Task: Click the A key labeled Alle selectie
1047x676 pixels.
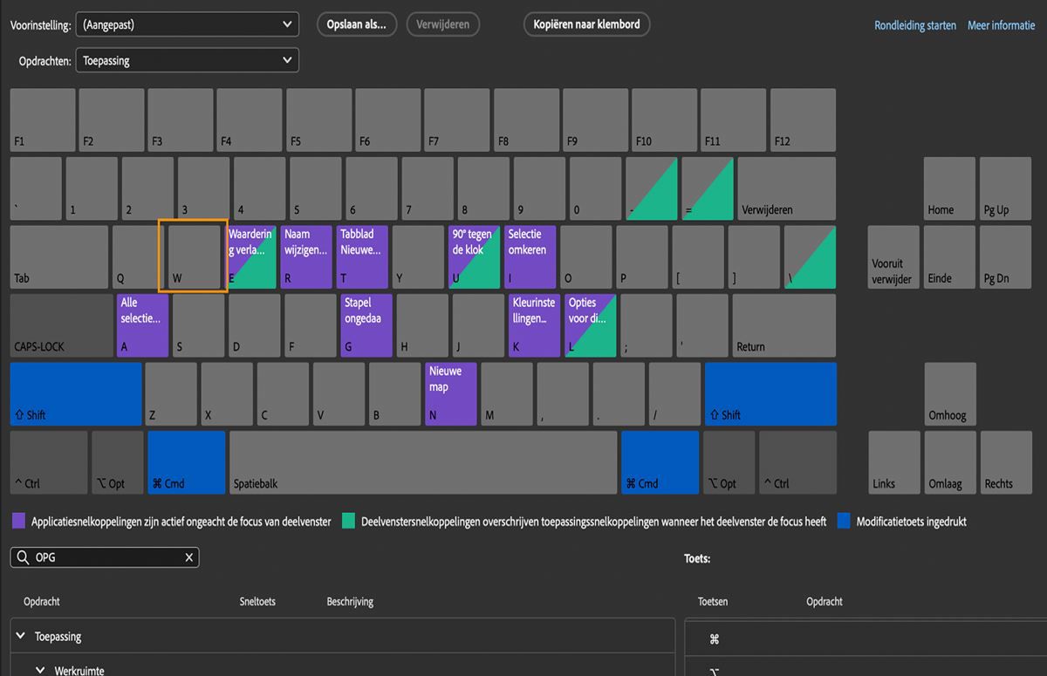Action: coord(142,325)
